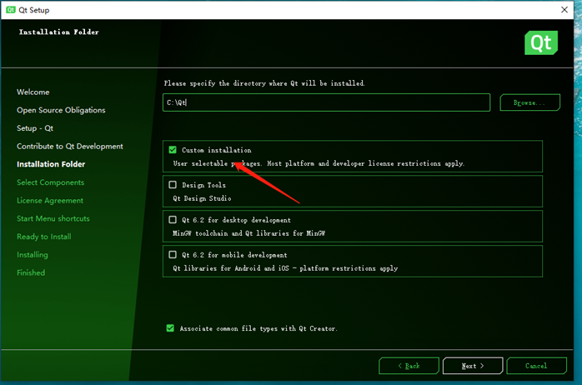Click Installing in the sidebar

[x=33, y=255]
